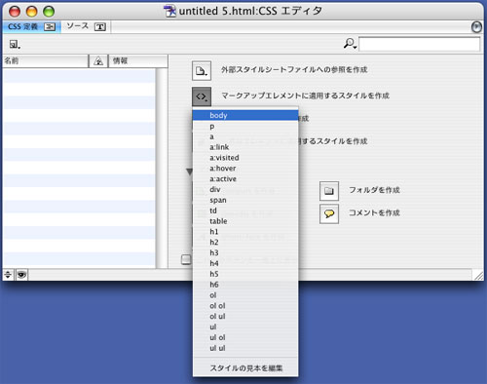Image resolution: width=487 pixels, height=384 pixels.
Task: Collapse the disclosure triangle beside the popup menu
Action: [189, 172]
